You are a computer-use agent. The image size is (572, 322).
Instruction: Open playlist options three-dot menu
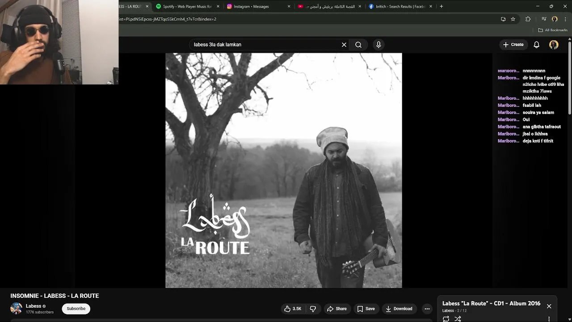click(549, 318)
